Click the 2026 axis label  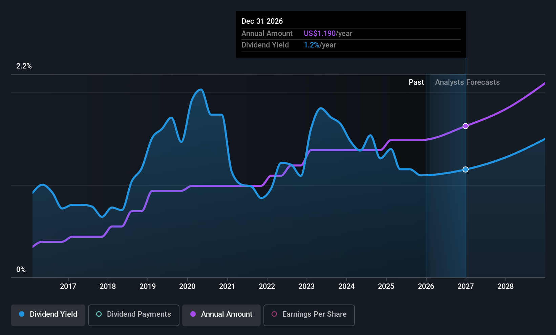click(426, 286)
